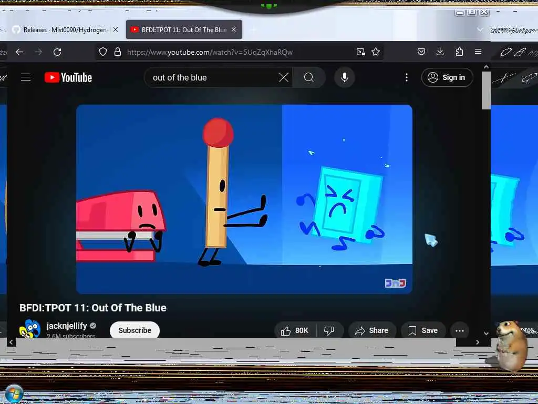The image size is (538, 404).
Task: Clear the search text with the X
Action: point(284,78)
